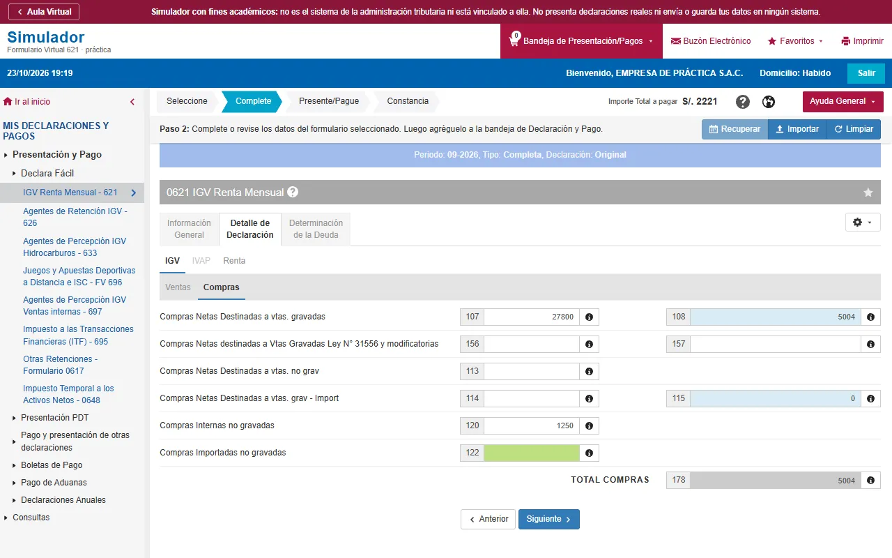Expand Boletas de Pago section

[52, 465]
